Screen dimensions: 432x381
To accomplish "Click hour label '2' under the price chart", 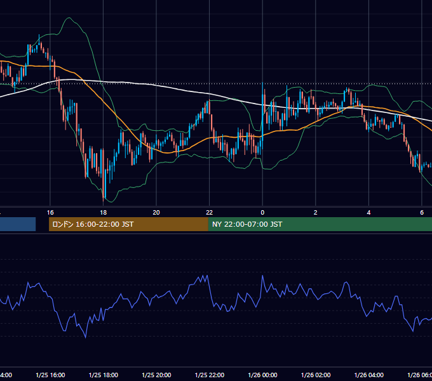I will tap(316, 213).
